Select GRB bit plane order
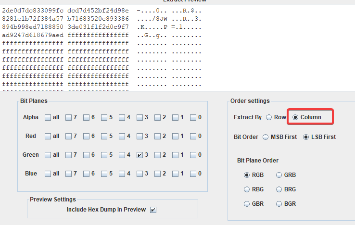This screenshot has height=225, width=355. [x=279, y=175]
